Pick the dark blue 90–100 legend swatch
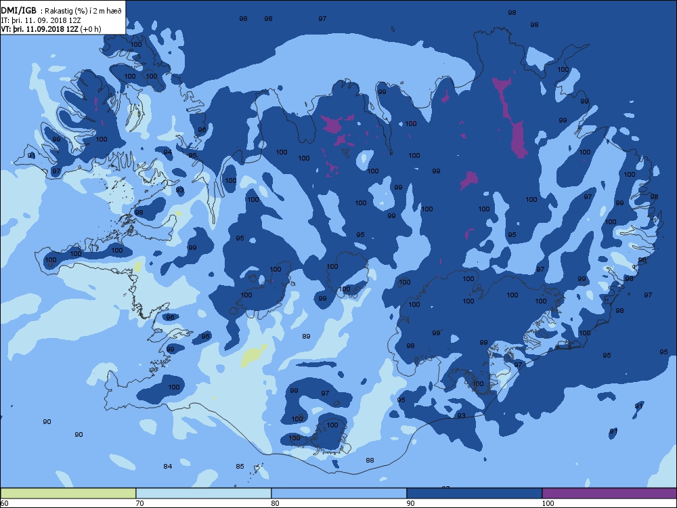677x508 pixels. point(474,493)
